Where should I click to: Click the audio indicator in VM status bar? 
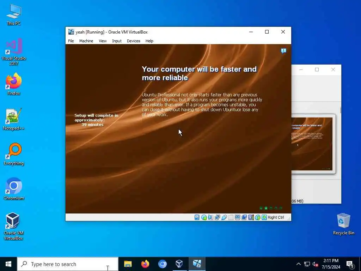click(x=210, y=217)
